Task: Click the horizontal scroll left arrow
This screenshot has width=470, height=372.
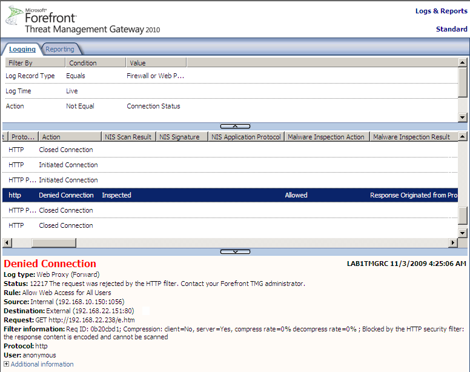Action: tap(7, 242)
